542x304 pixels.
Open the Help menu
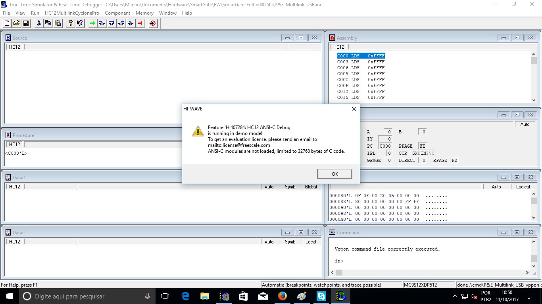187,13
